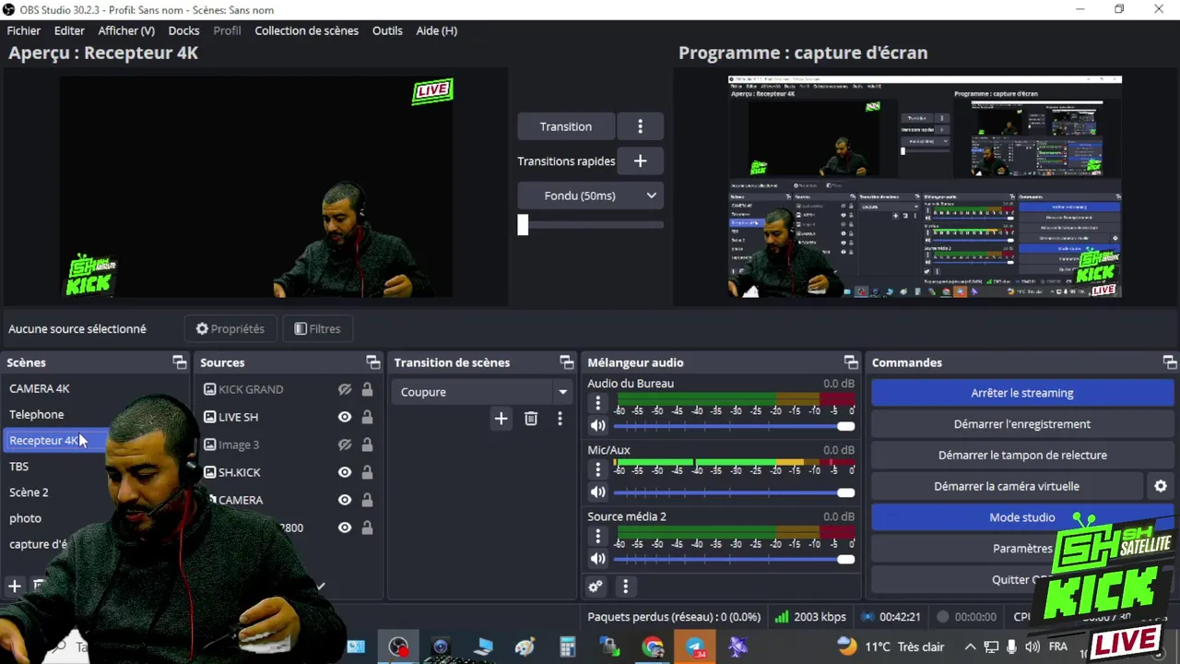Remove scene transition using trash icon
Viewport: 1180px width, 664px height.
click(531, 419)
